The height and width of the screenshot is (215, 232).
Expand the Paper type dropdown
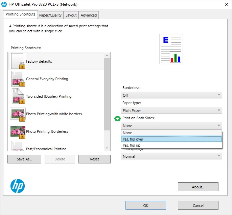point(171,111)
